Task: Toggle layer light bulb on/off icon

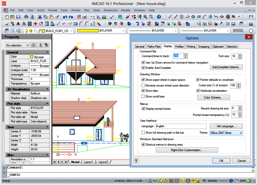Action: (26, 31)
